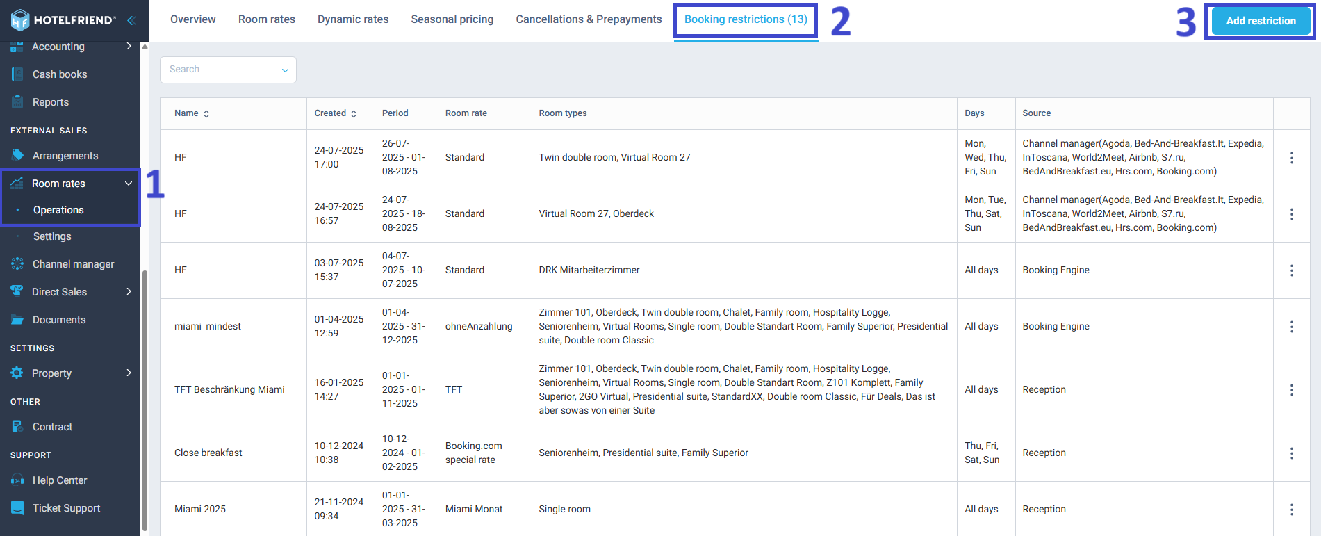Click the Channel manager icon
The width and height of the screenshot is (1321, 536).
pyautogui.click(x=17, y=264)
